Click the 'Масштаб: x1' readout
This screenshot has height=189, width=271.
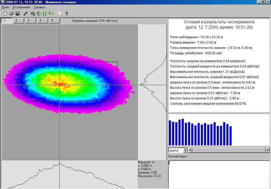(146, 162)
